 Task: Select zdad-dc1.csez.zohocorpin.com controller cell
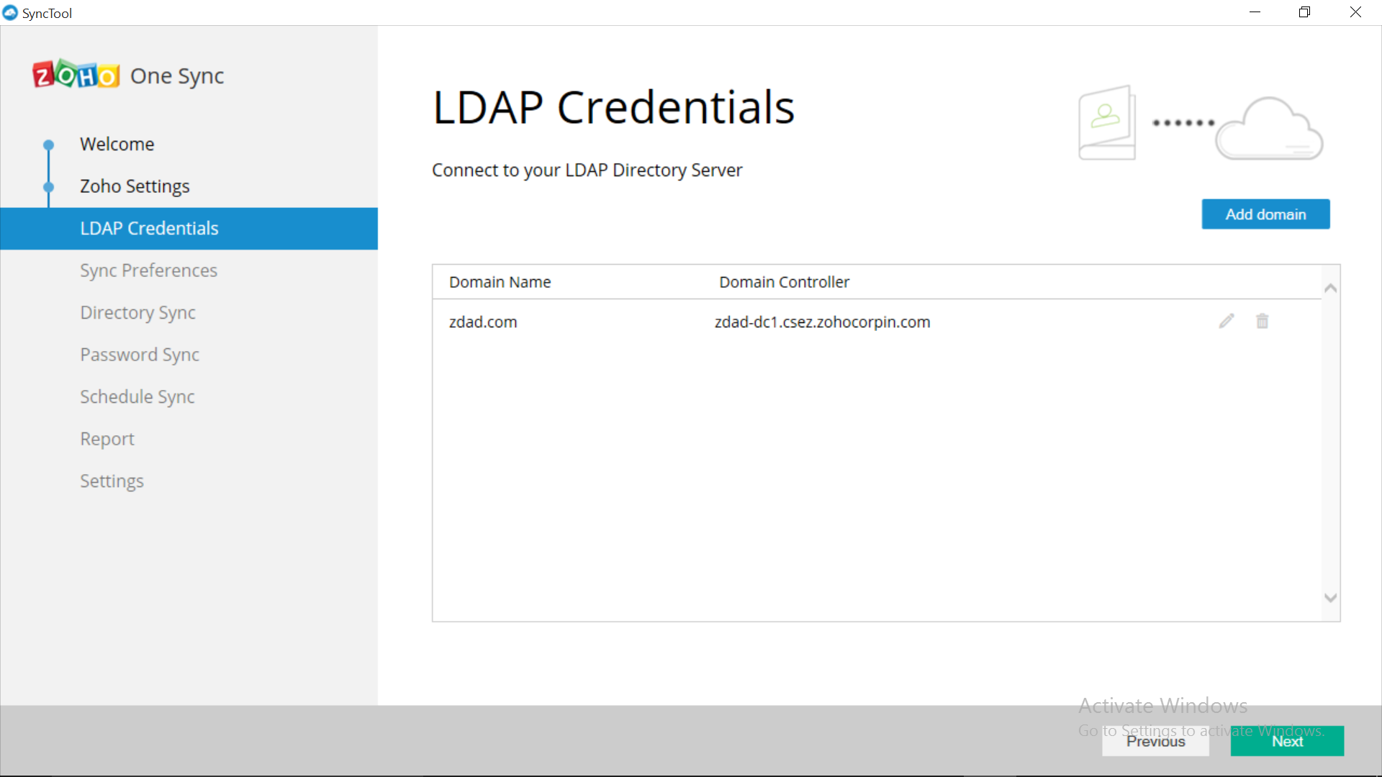pyautogui.click(x=822, y=322)
